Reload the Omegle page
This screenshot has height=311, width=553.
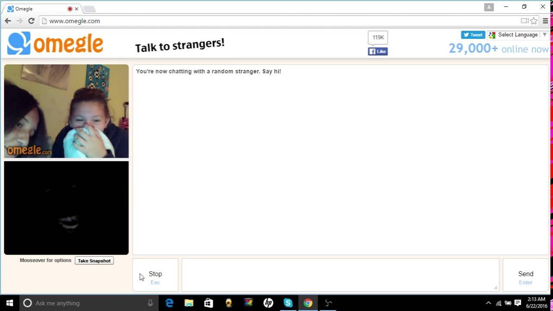click(31, 21)
